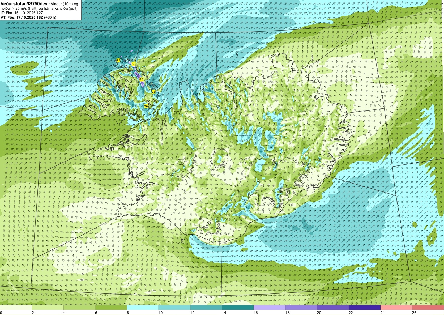444x315 pixels.
Task: Click the 16–18 m/s lavender swatch
Action: coord(270,308)
